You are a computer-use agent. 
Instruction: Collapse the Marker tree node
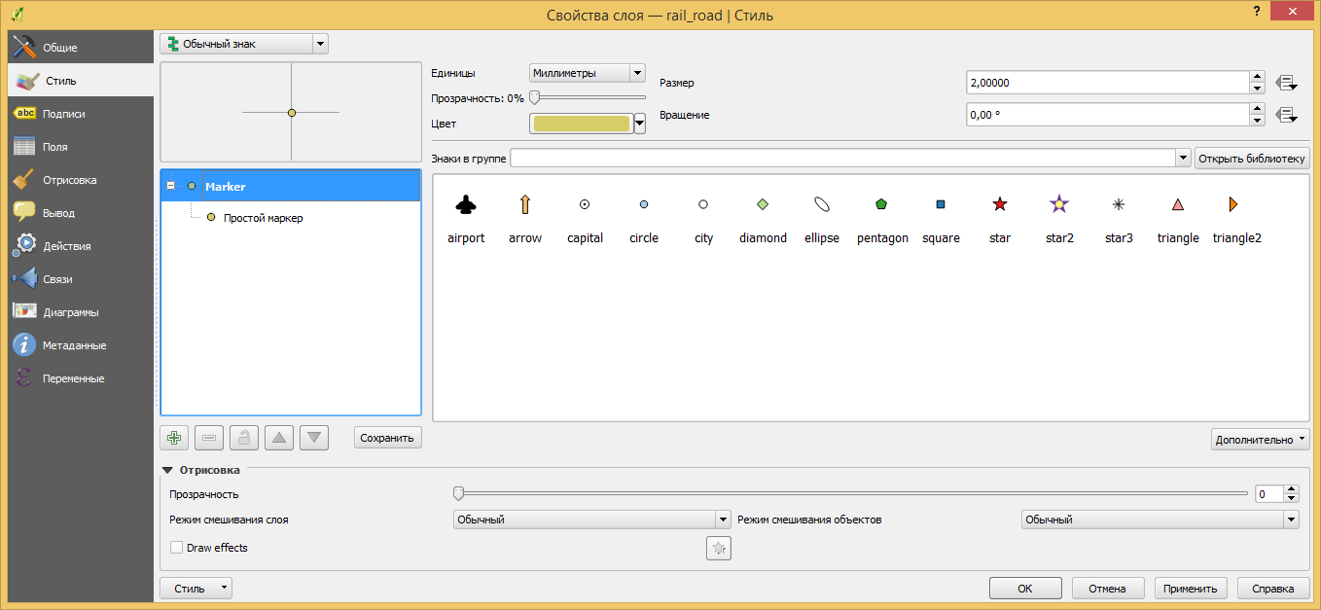tap(171, 186)
